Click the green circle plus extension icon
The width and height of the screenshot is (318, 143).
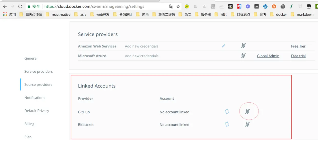pyautogui.click(x=187, y=6)
